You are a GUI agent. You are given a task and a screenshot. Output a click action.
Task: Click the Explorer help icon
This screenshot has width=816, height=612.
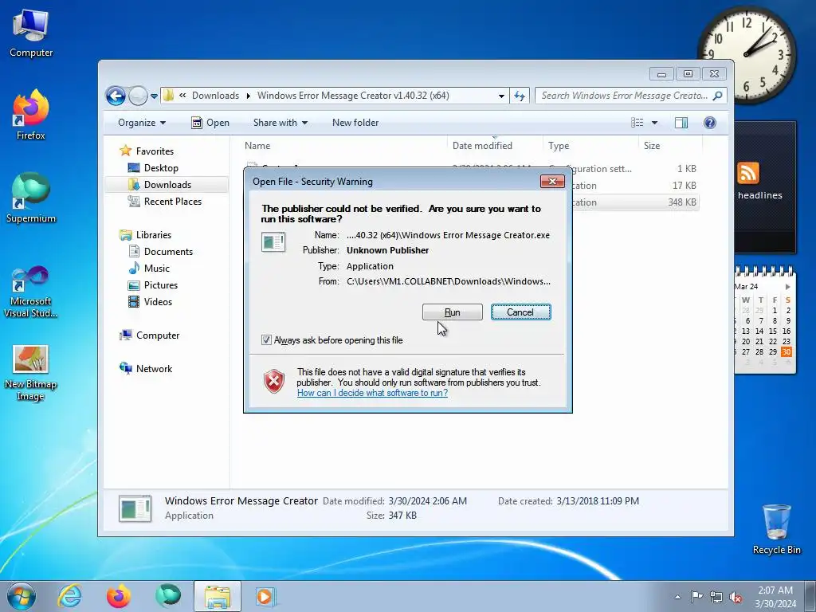(710, 123)
